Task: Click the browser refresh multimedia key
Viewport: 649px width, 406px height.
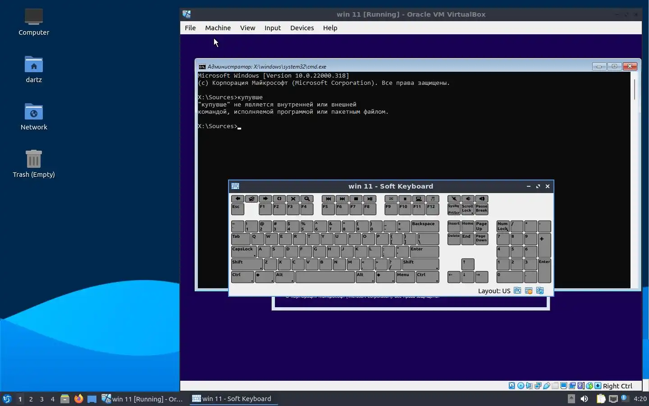Action: click(279, 198)
